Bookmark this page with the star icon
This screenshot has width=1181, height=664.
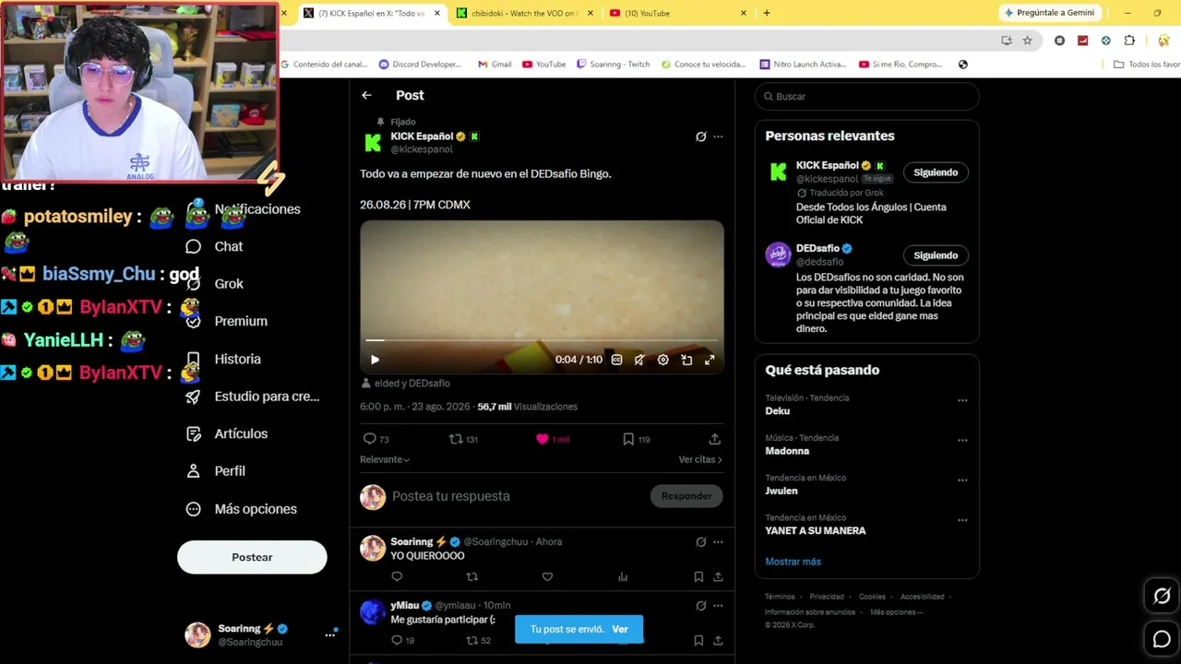pyautogui.click(x=1027, y=41)
